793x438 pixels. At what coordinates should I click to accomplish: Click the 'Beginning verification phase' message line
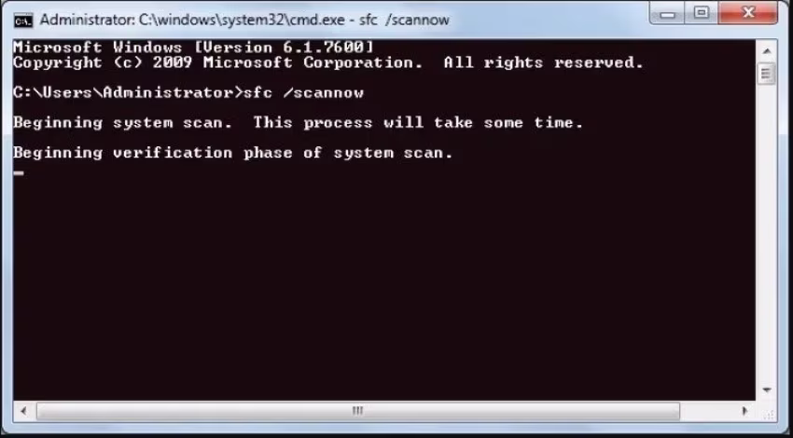(232, 153)
